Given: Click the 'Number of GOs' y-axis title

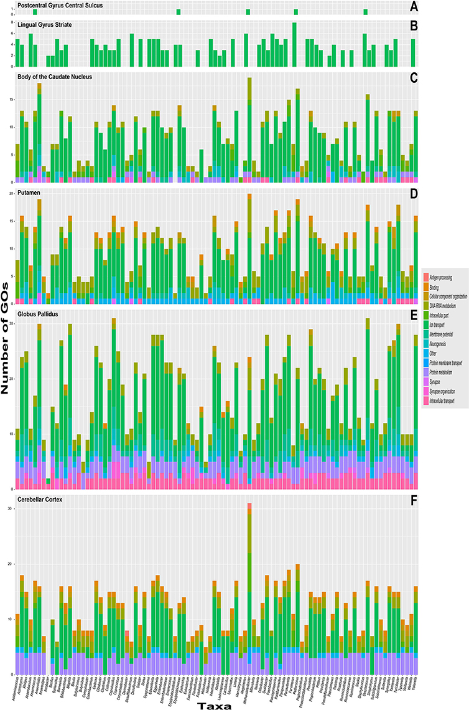Looking at the screenshot, I should click(6, 338).
